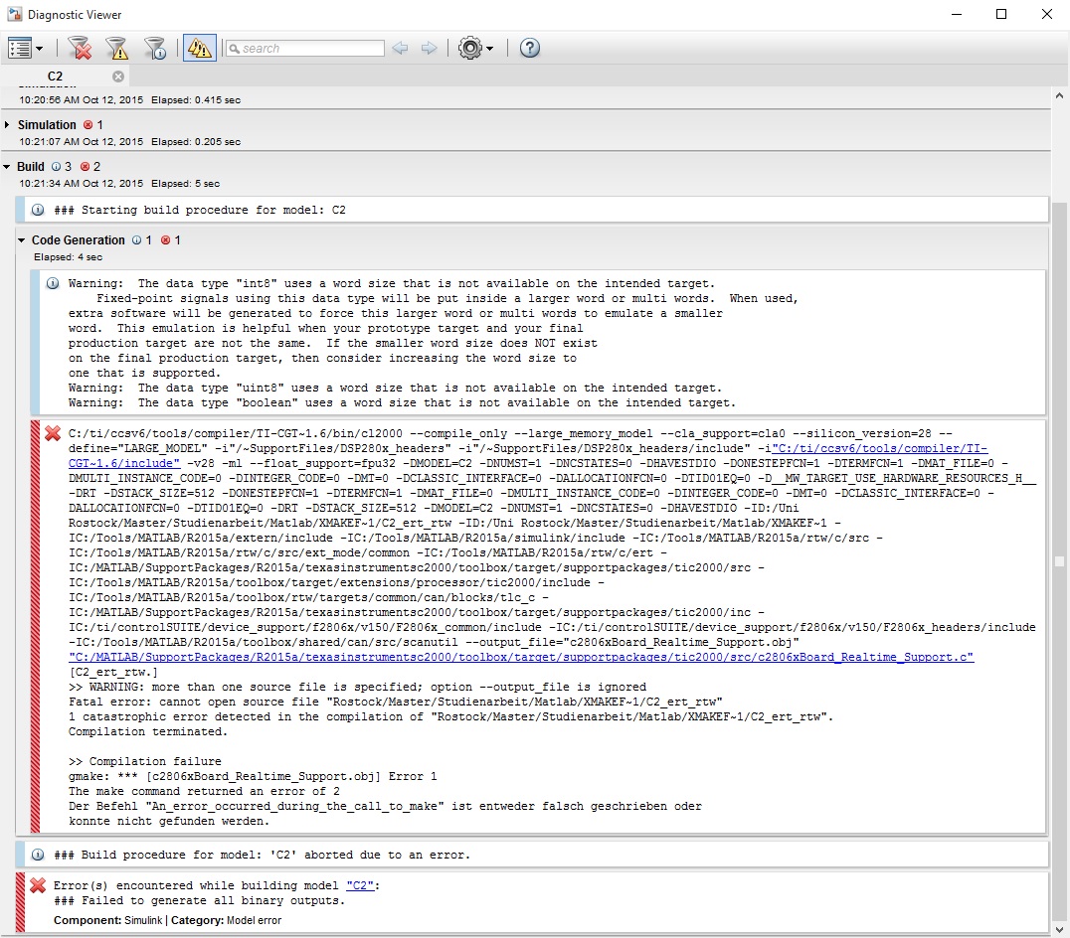Open the help question mark icon

click(530, 48)
